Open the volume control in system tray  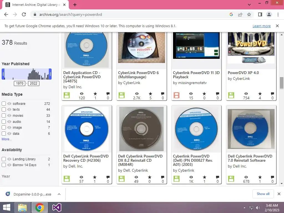tap(258, 208)
